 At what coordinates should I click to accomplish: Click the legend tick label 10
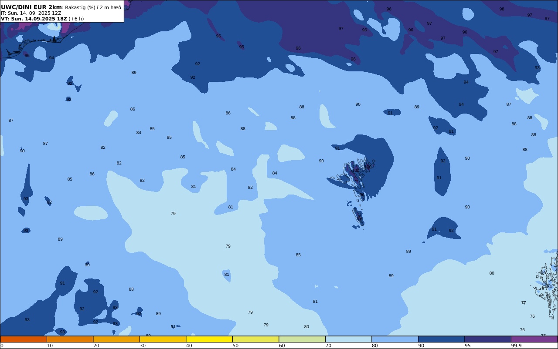tap(50, 346)
